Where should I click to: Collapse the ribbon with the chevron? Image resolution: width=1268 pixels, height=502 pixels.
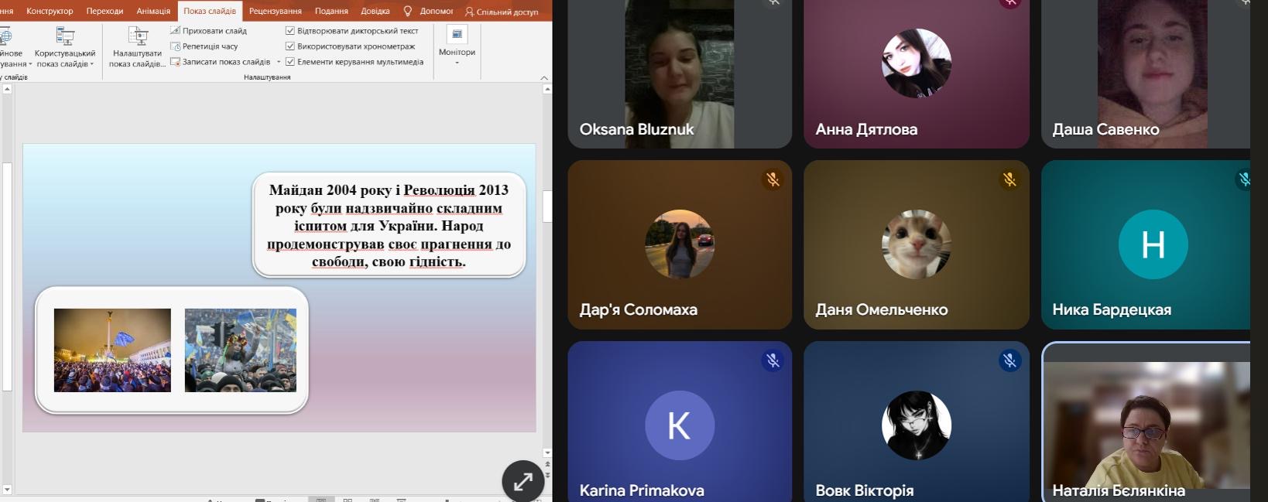pyautogui.click(x=544, y=77)
